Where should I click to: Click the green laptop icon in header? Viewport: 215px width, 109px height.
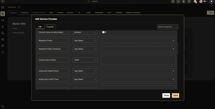pyautogui.click(x=178, y=1)
